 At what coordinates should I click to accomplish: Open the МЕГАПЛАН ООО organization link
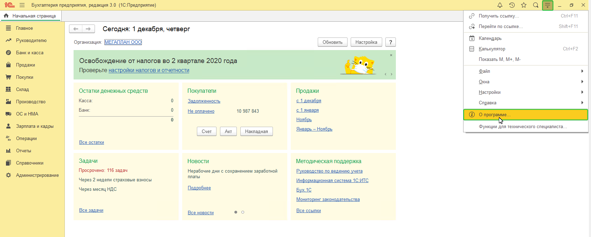(x=123, y=42)
